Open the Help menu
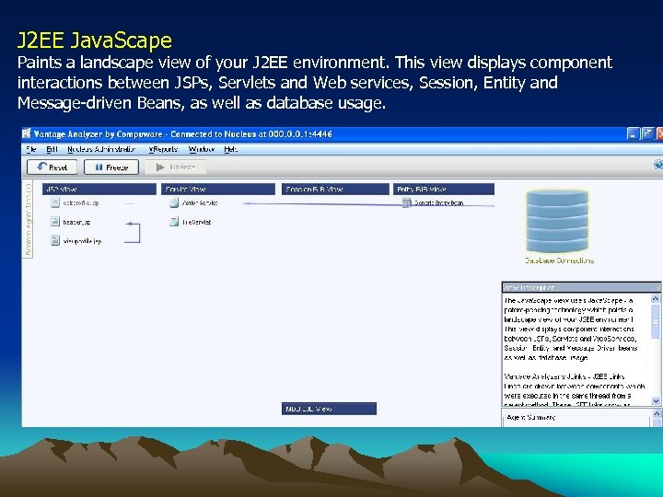The height and width of the screenshot is (497, 663). (230, 149)
